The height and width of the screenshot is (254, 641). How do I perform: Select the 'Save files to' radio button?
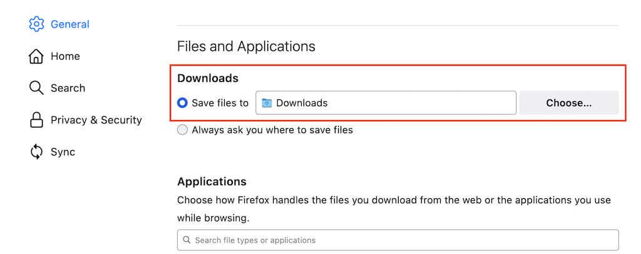(x=183, y=103)
